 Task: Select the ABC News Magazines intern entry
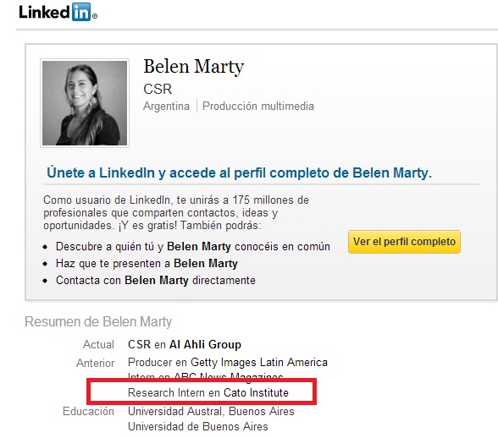click(x=205, y=376)
